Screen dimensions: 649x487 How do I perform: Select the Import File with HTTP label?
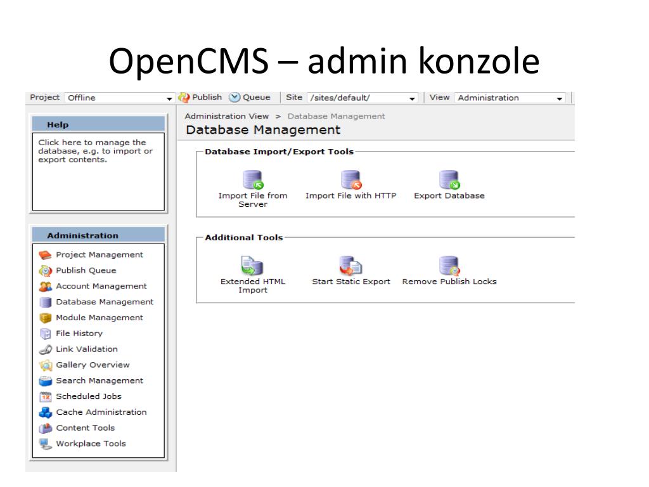[x=350, y=195]
